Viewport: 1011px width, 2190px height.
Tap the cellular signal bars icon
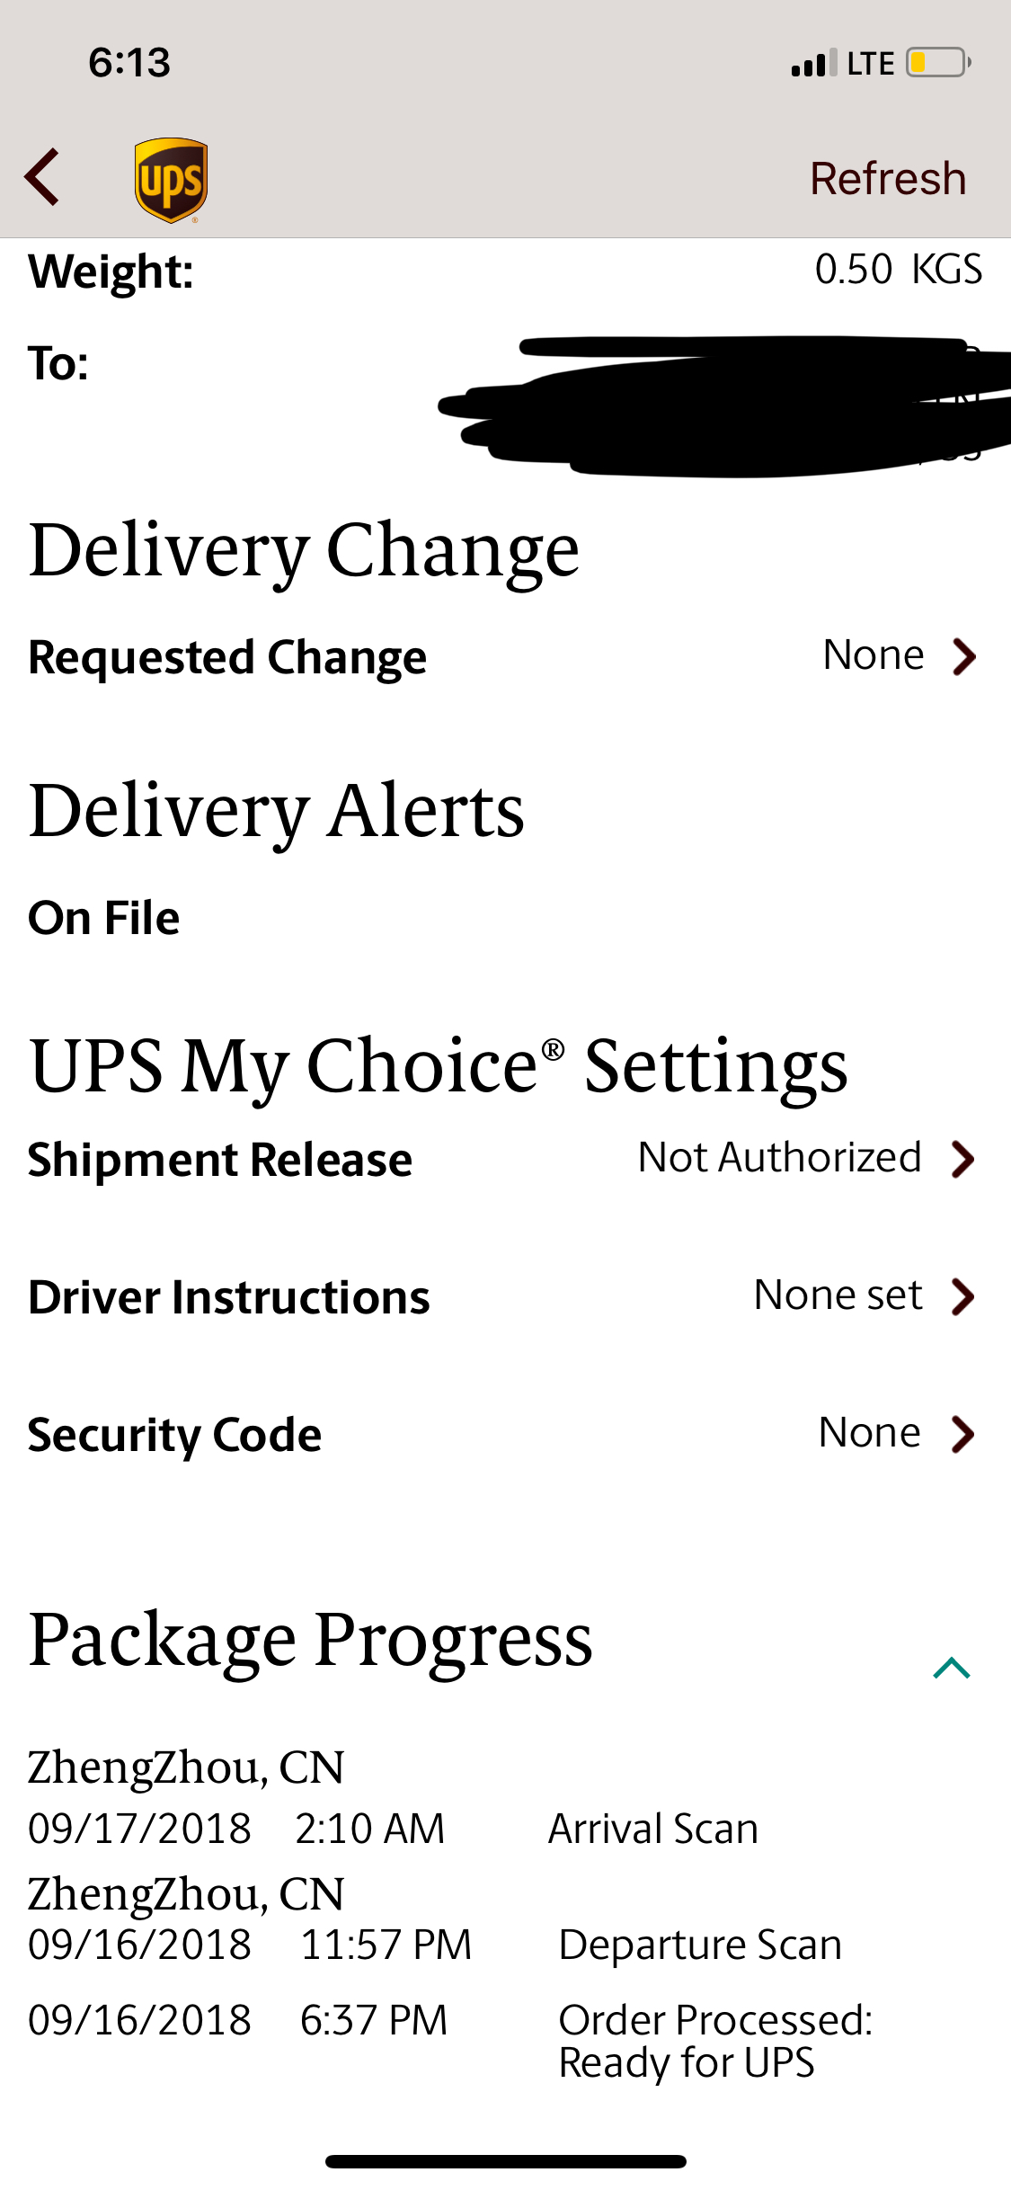tap(813, 64)
